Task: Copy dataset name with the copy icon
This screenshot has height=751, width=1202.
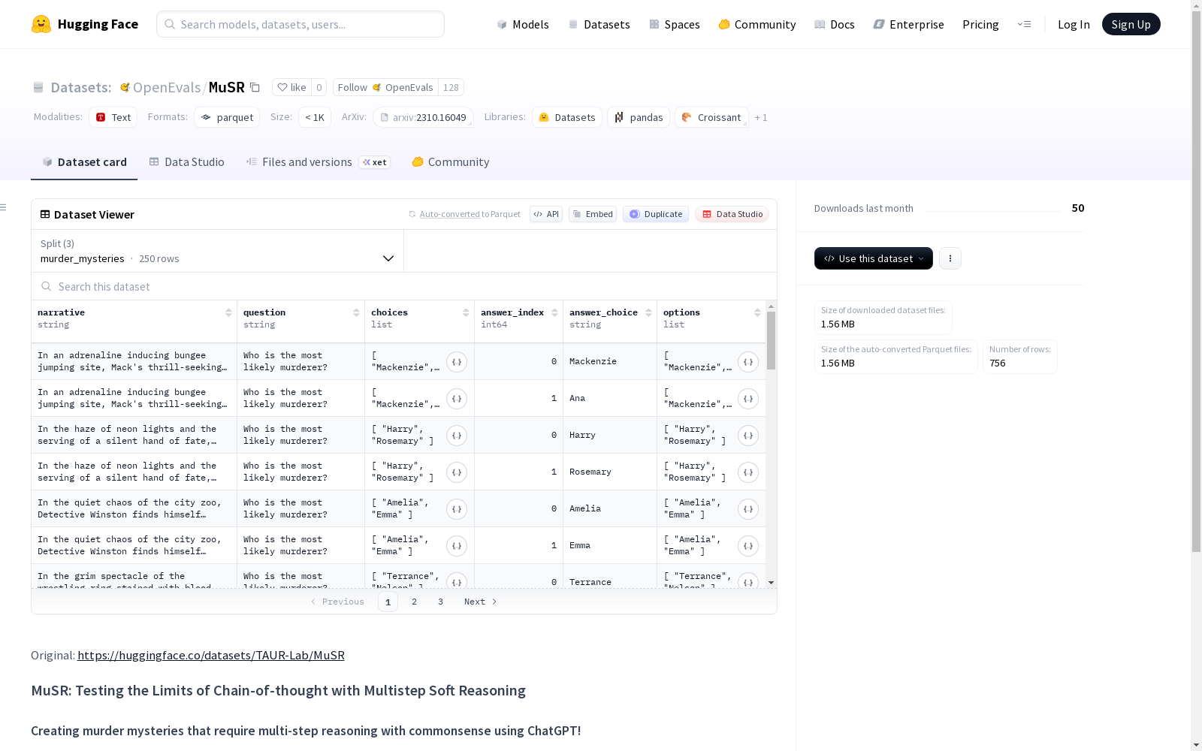Action: tap(255, 87)
